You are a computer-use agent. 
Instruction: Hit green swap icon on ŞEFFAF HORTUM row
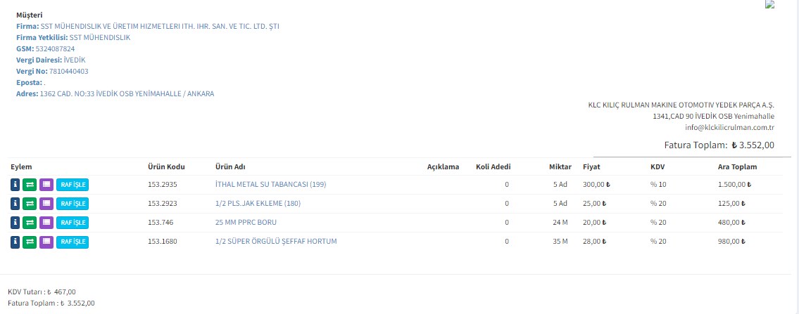click(x=30, y=242)
